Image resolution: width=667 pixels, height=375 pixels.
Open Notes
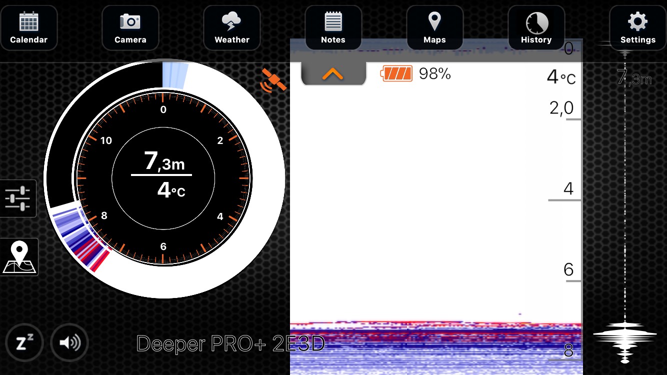pos(333,28)
